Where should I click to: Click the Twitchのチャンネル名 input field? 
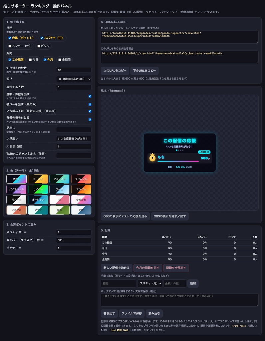74,156
